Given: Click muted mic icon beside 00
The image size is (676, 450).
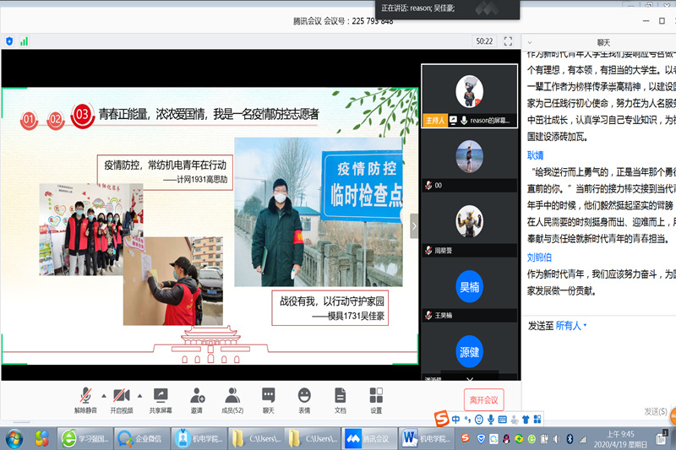Looking at the screenshot, I should (428, 185).
